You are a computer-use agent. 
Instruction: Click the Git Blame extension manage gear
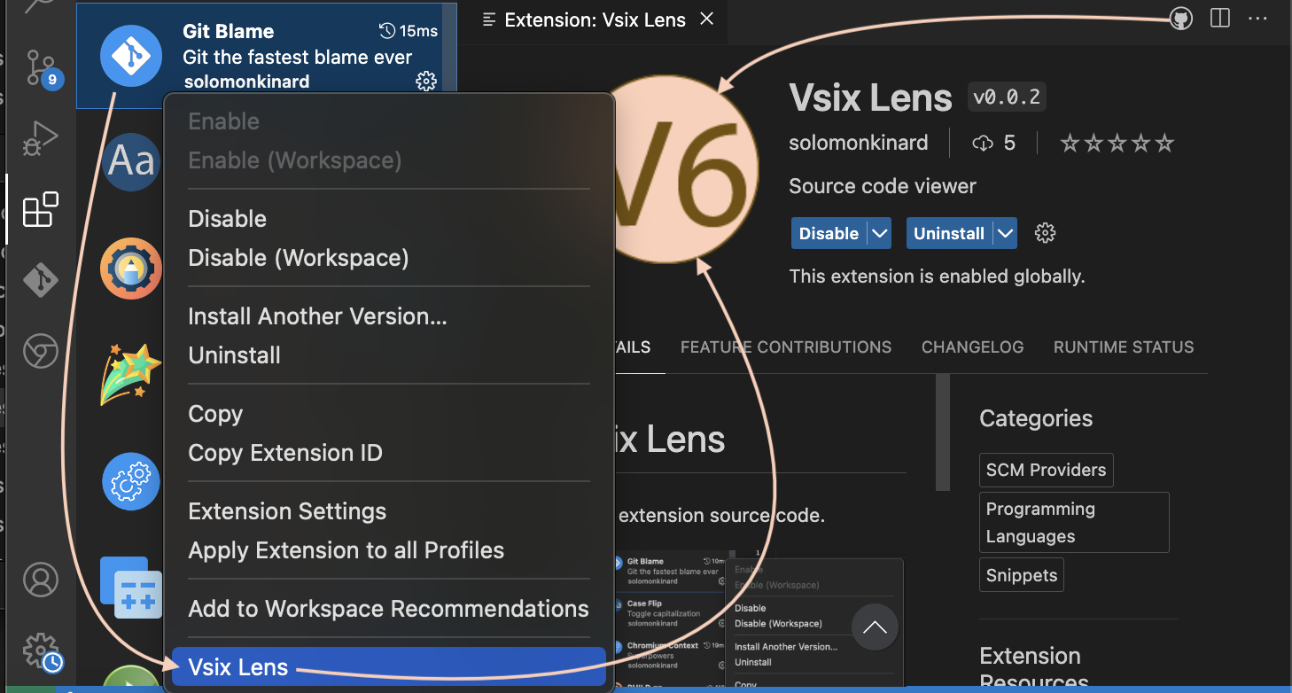pos(426,82)
